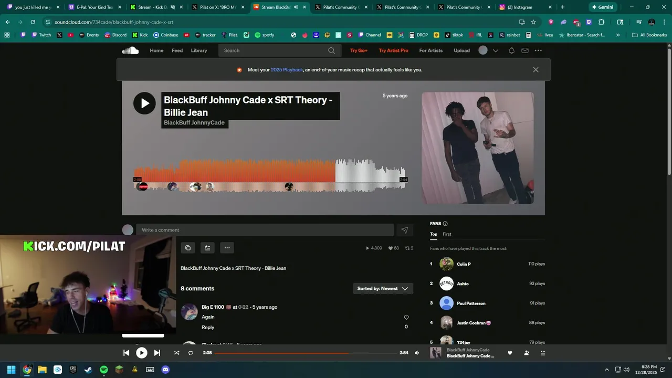Like the current track in player bar
672x378 pixels.
510,353
